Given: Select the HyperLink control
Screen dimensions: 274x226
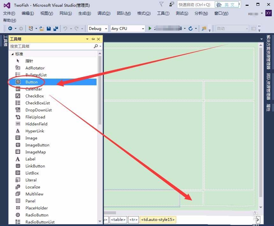Looking at the screenshot, I should (34, 131).
